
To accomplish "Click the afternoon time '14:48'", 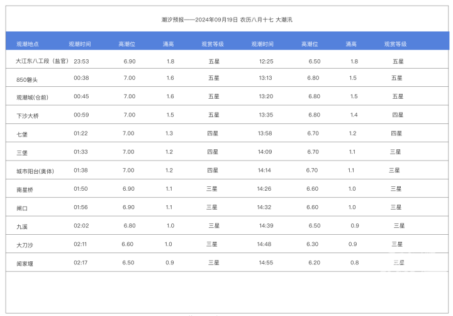I will point(264,244).
